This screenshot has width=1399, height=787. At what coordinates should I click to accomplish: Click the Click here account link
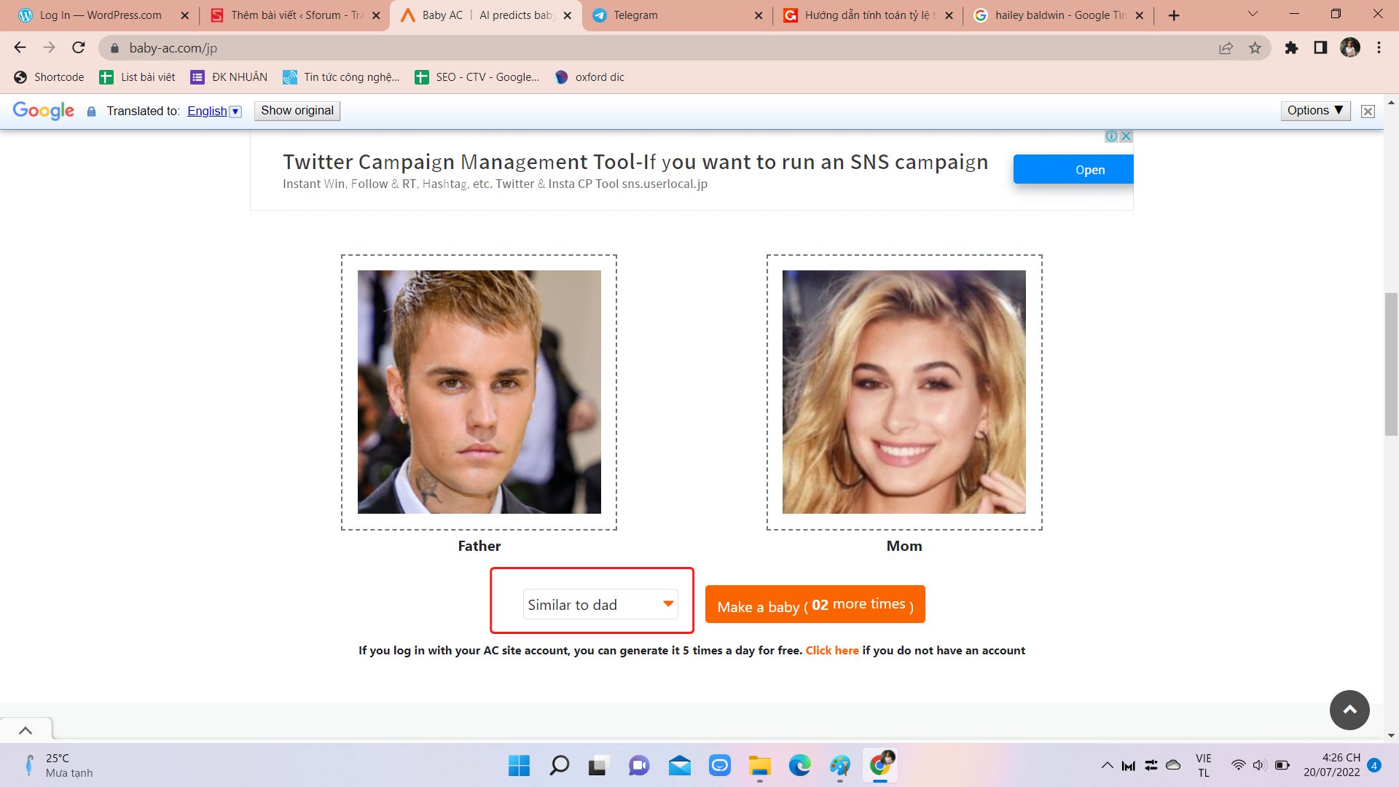click(832, 650)
